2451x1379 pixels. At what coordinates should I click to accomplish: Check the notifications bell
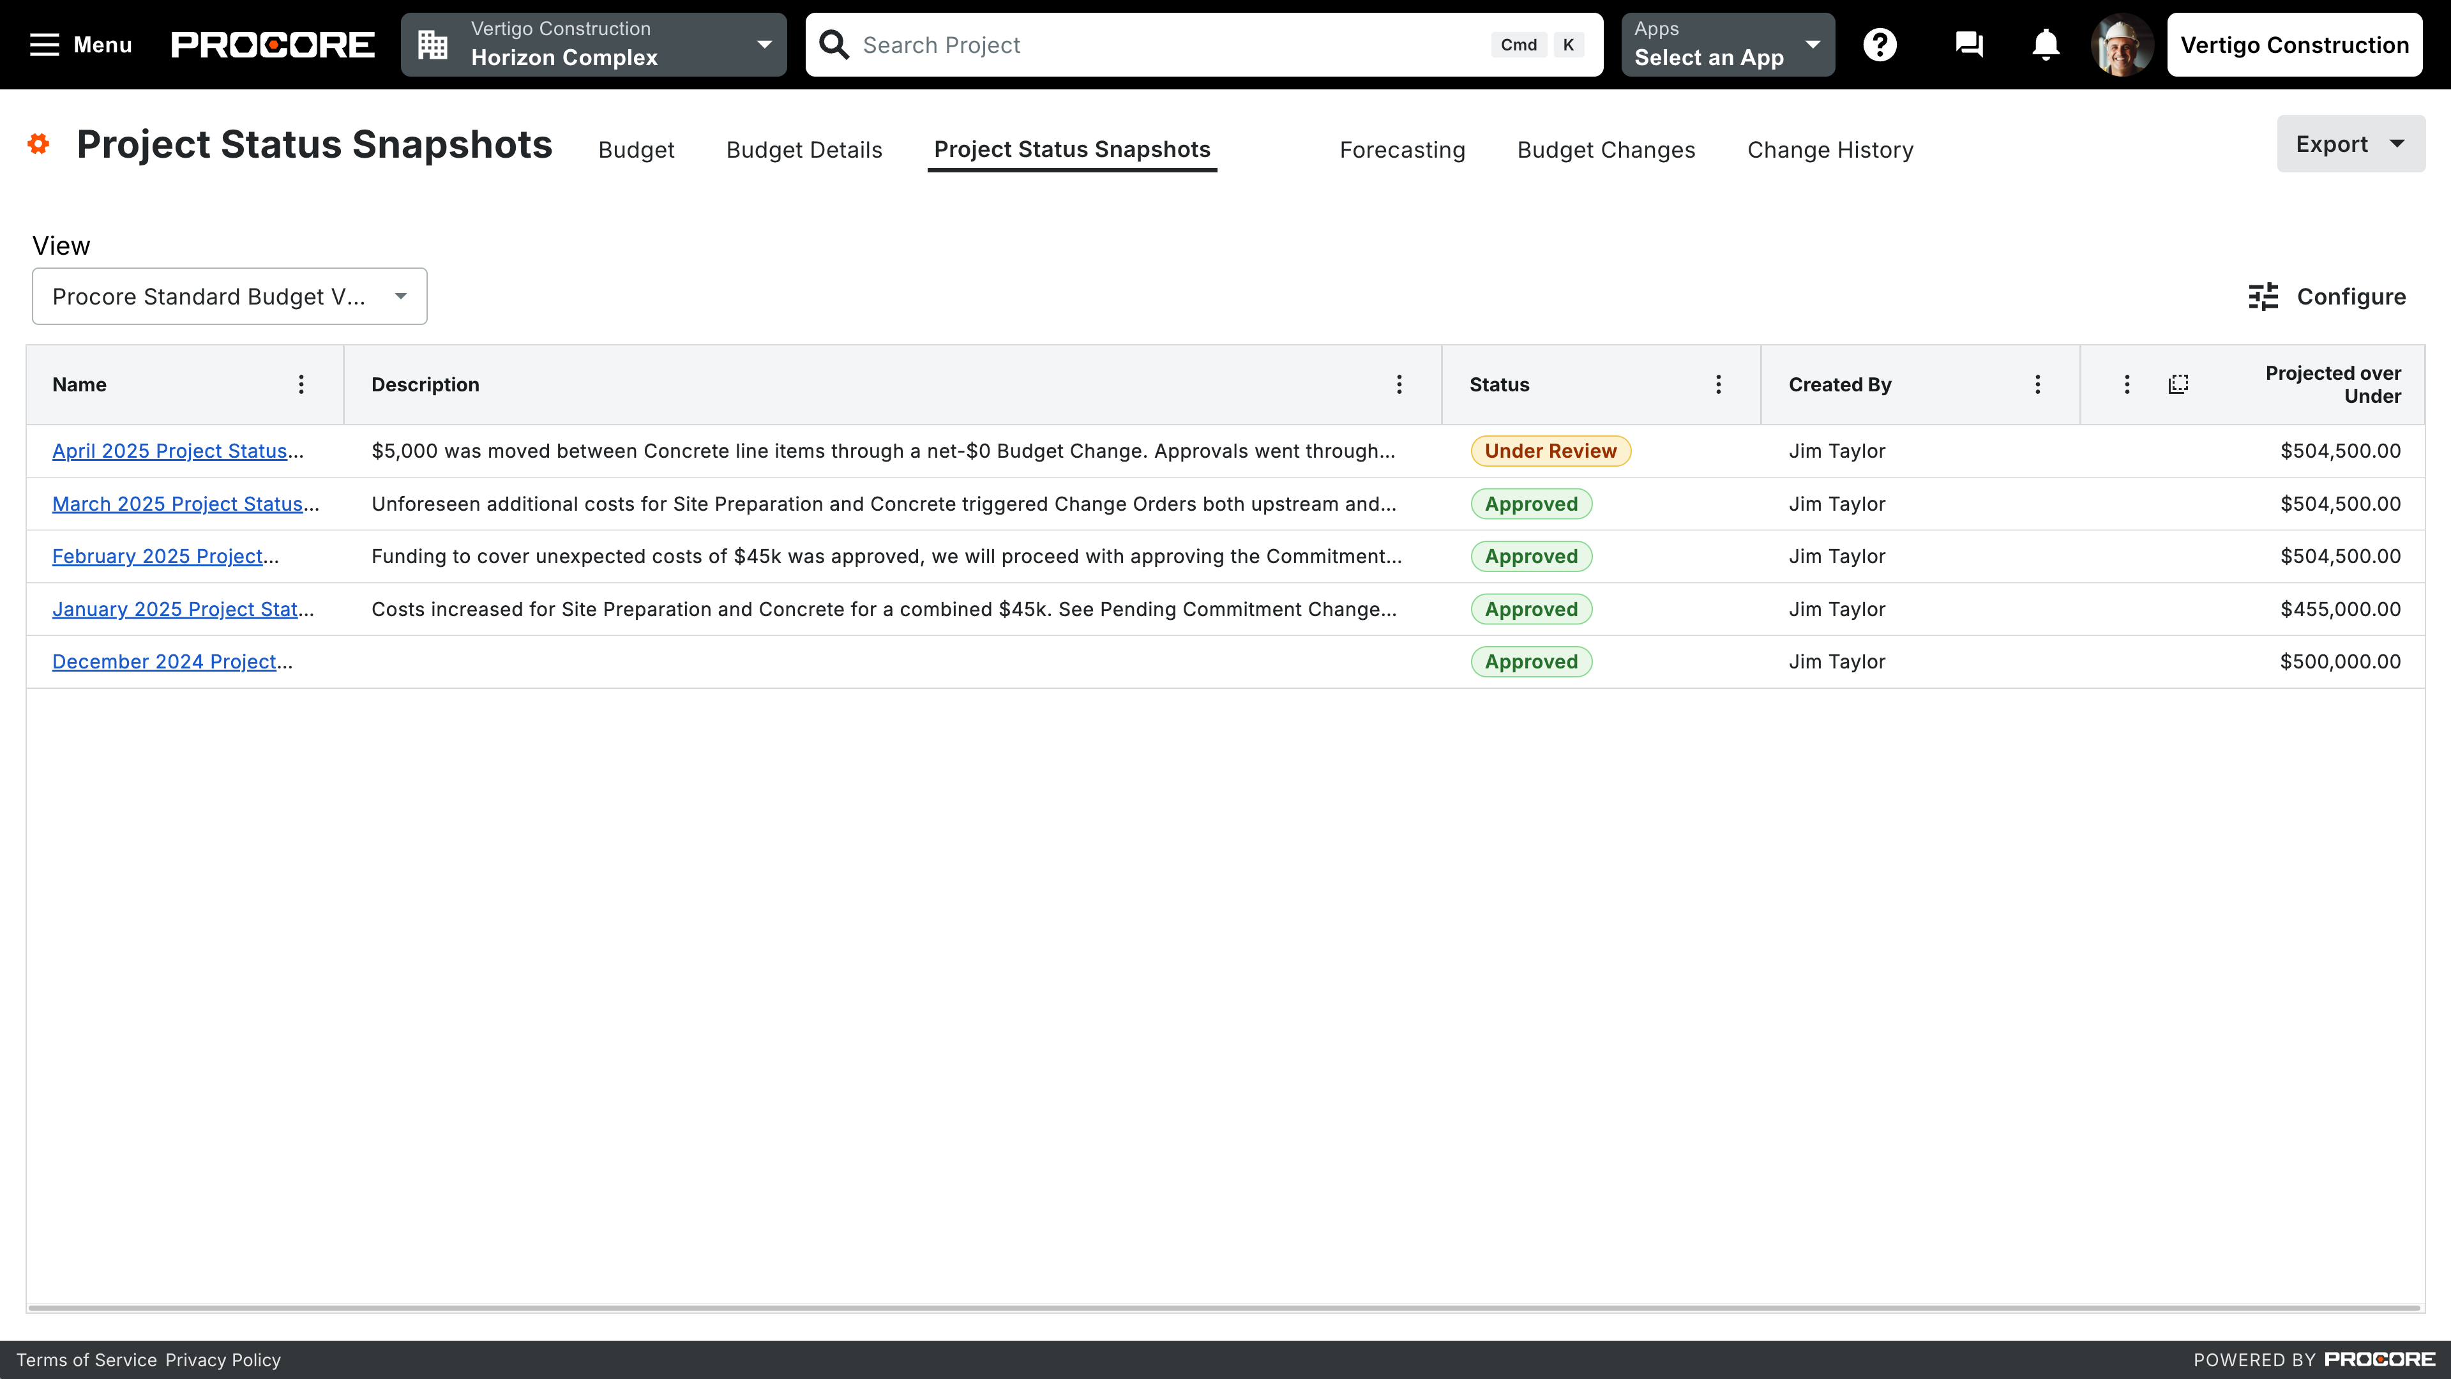point(2045,44)
